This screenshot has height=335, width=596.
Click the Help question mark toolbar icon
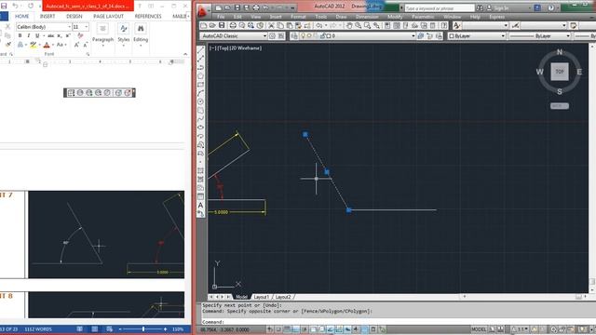pyautogui.click(x=443, y=25)
